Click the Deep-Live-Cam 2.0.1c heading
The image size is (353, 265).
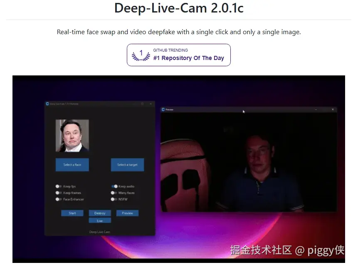pos(179,8)
